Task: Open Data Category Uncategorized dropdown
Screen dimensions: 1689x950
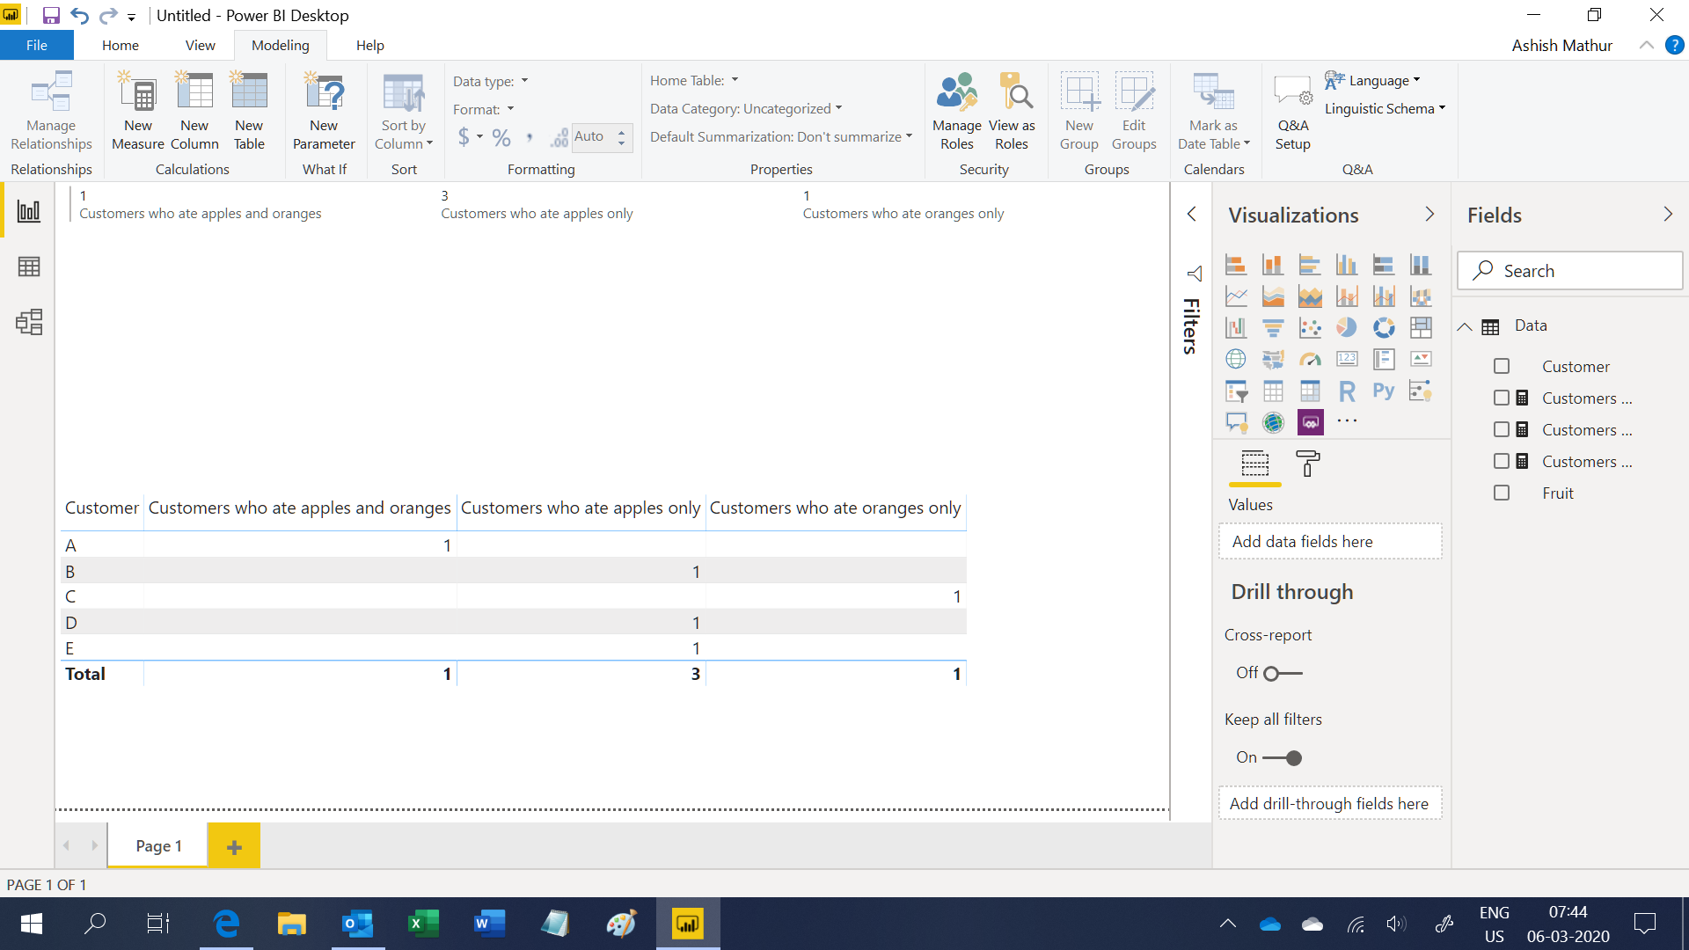Action: 746,108
